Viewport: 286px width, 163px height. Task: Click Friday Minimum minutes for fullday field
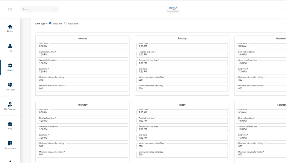(182, 155)
